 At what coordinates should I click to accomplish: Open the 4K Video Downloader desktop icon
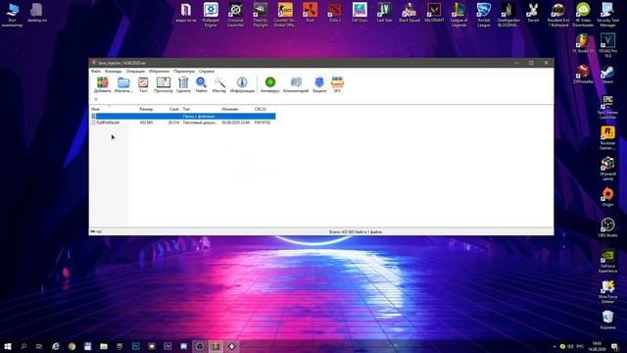(x=583, y=15)
